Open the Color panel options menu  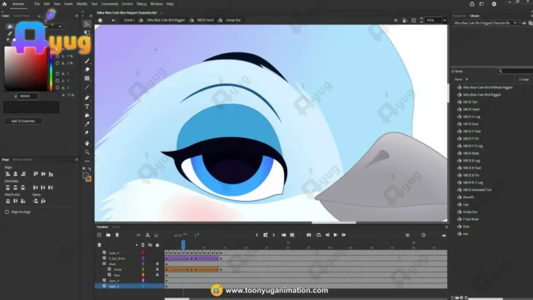coord(76,16)
